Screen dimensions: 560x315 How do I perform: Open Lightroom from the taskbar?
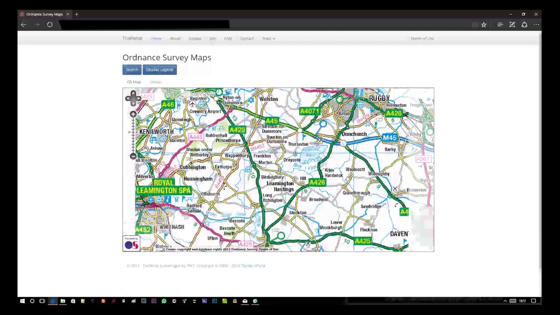tap(143, 301)
